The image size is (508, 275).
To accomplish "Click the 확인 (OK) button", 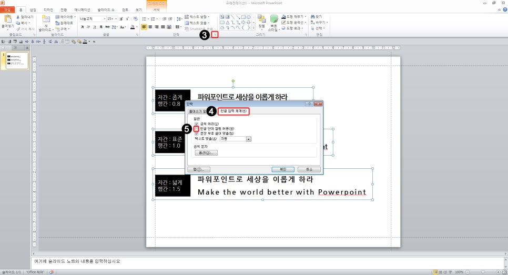I will tap(283, 169).
